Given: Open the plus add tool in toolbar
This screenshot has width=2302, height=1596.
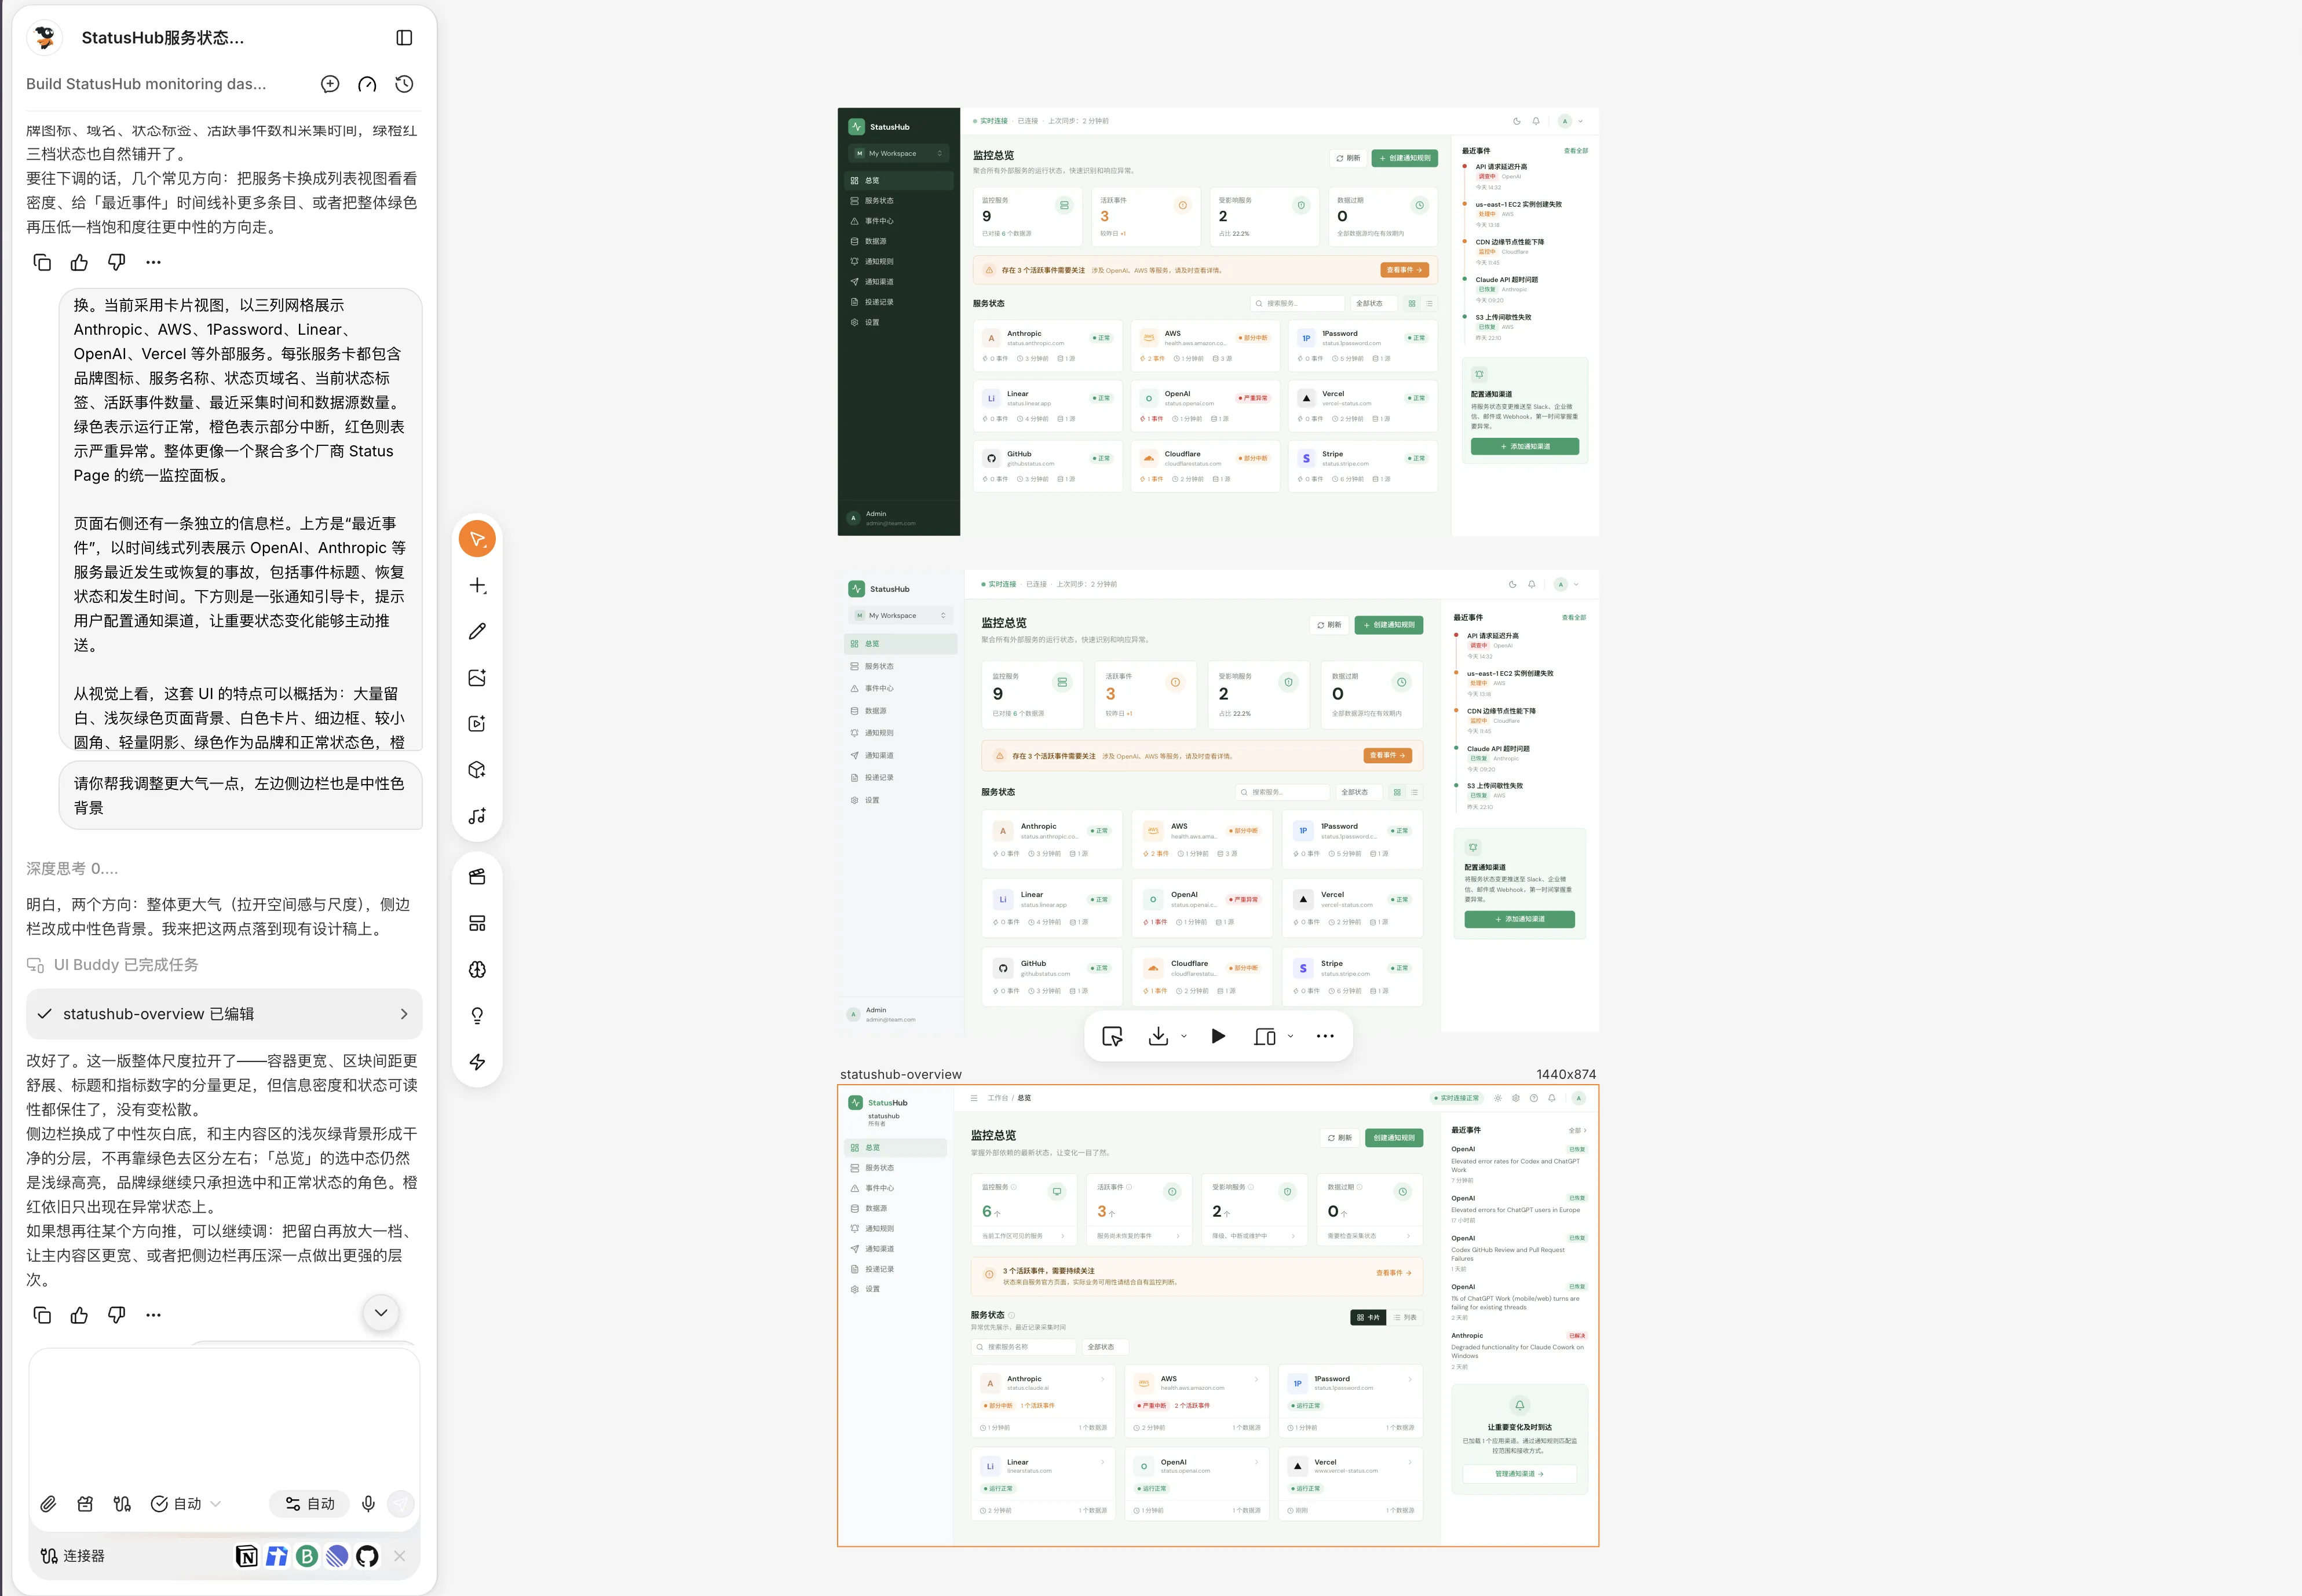Looking at the screenshot, I should [x=477, y=585].
